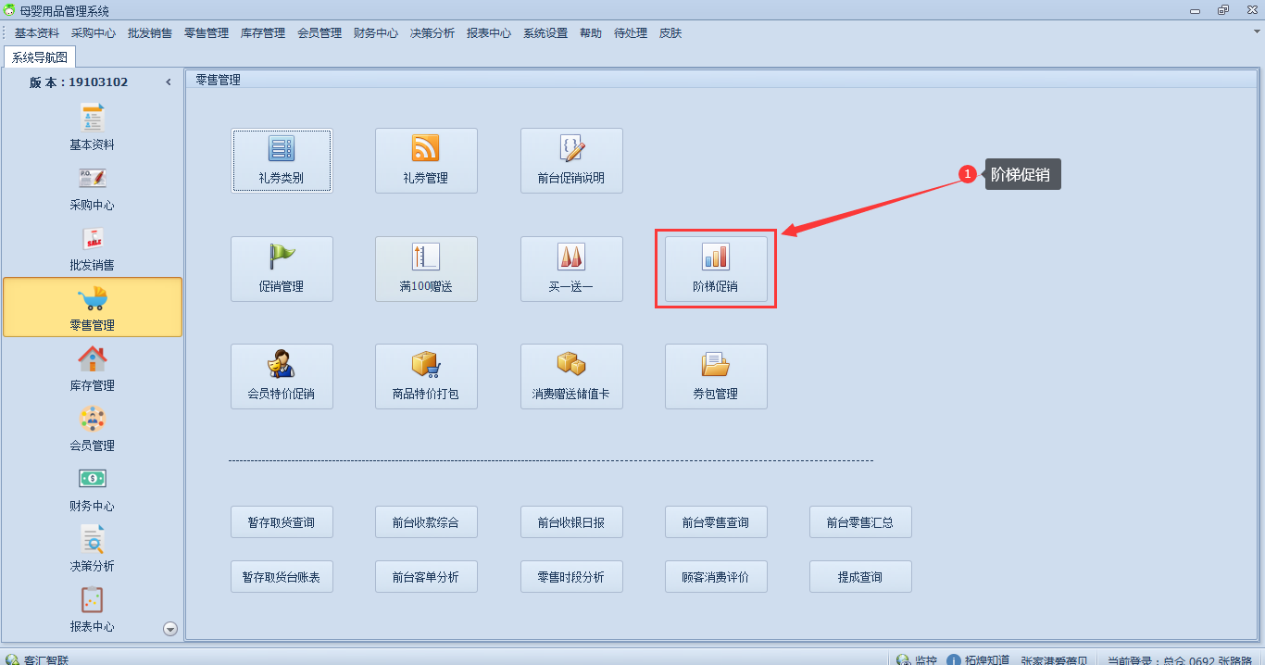Image resolution: width=1265 pixels, height=665 pixels.
Task: Open 报表中心 in the sidebar
Action: pyautogui.click(x=93, y=609)
